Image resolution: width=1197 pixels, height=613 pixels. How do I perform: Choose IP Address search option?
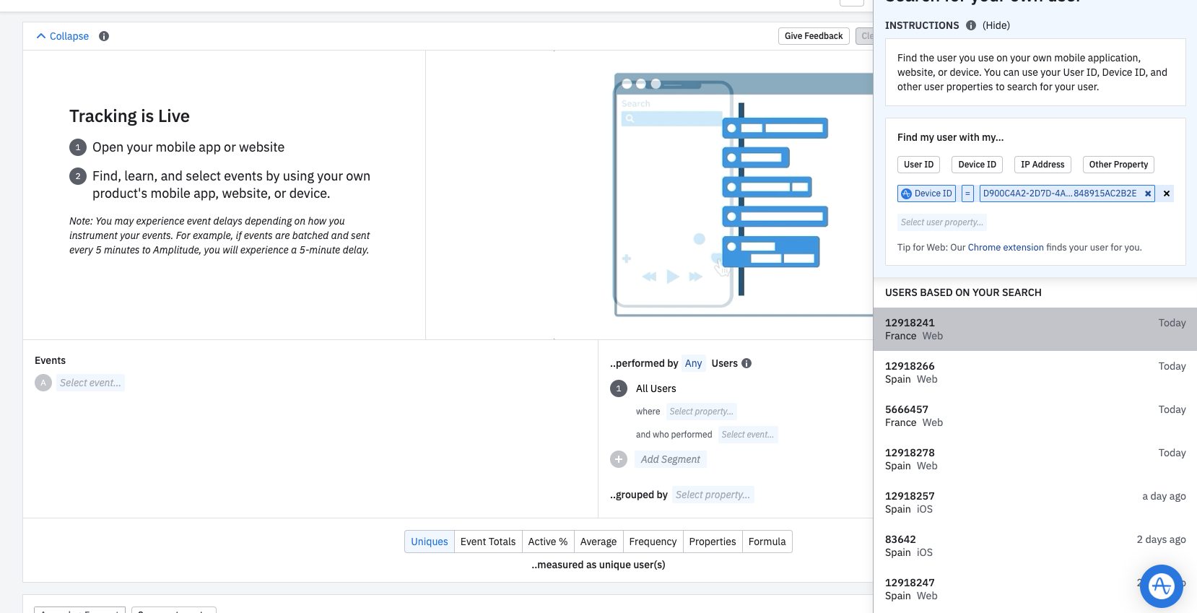1043,165
